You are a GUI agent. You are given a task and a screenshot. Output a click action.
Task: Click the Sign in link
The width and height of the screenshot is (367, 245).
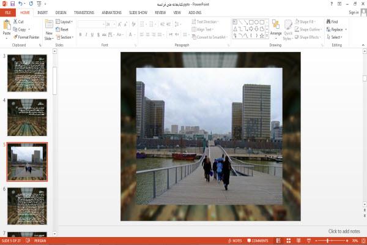(x=354, y=12)
